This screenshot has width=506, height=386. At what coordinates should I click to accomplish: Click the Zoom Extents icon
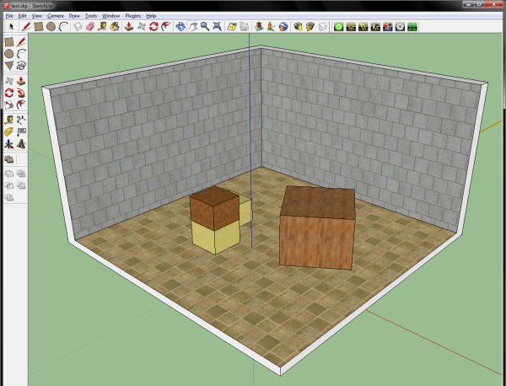click(x=218, y=27)
